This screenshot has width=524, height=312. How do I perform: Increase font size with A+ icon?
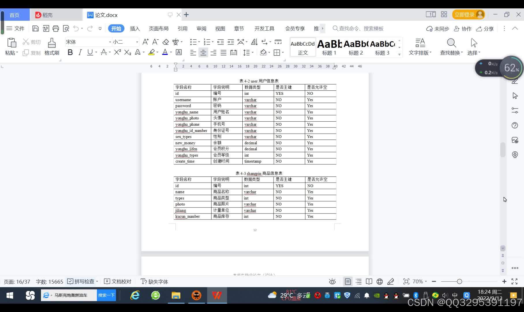145,42
